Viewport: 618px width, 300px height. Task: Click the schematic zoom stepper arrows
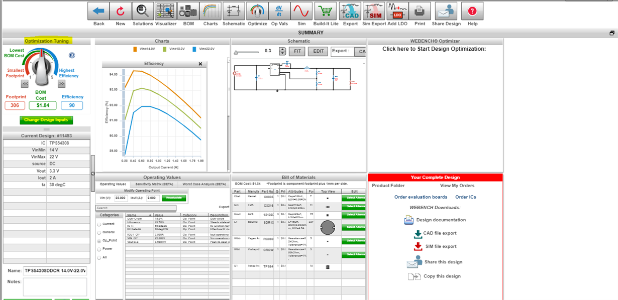(x=282, y=51)
